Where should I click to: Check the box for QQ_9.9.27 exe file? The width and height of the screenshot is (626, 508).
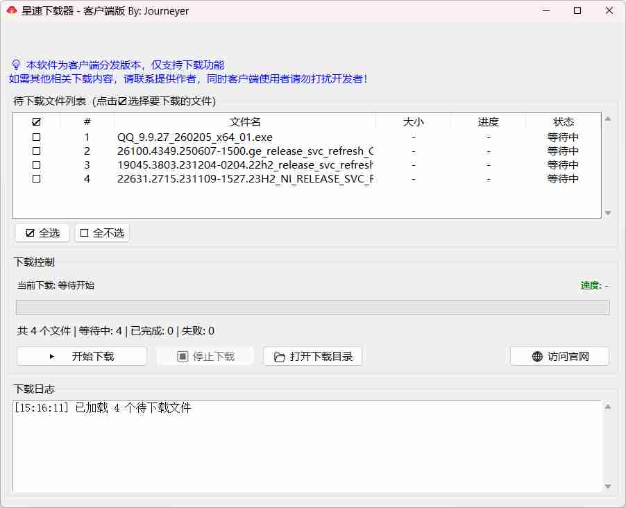point(37,137)
